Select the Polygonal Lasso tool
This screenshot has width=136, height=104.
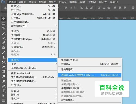(x=4, y=28)
